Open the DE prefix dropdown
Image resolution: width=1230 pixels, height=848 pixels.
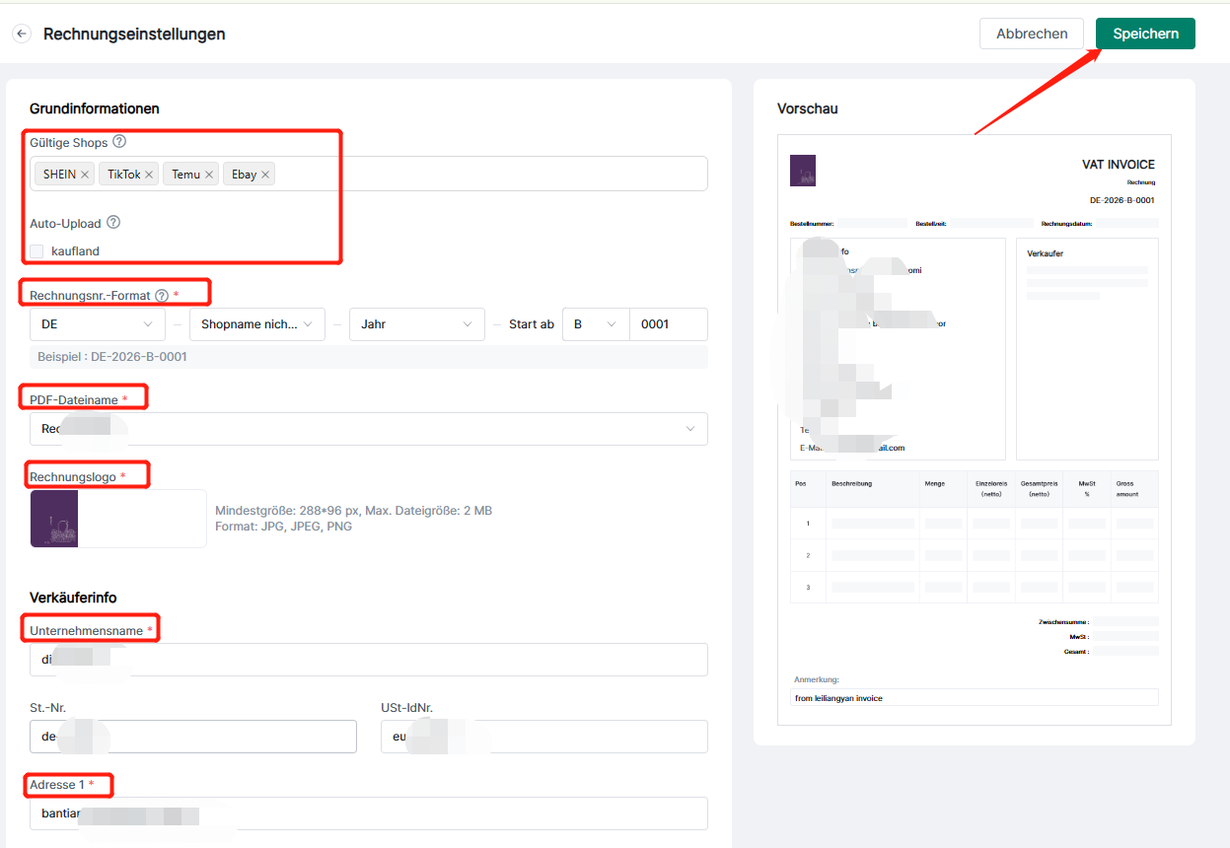pos(98,324)
